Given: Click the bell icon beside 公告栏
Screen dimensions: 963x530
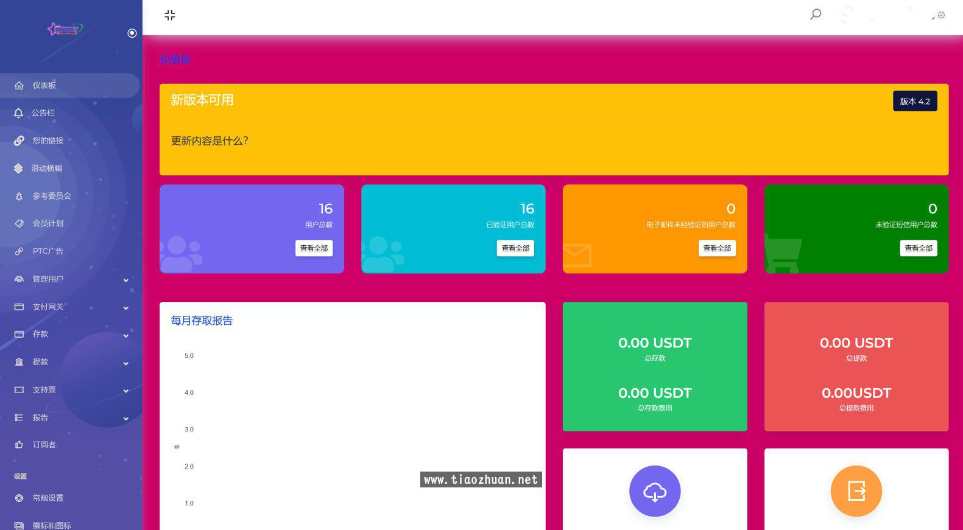Looking at the screenshot, I should [x=19, y=113].
